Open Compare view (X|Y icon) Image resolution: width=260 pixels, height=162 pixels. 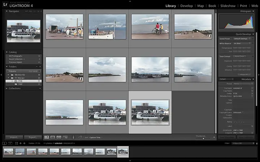click(x=59, y=137)
